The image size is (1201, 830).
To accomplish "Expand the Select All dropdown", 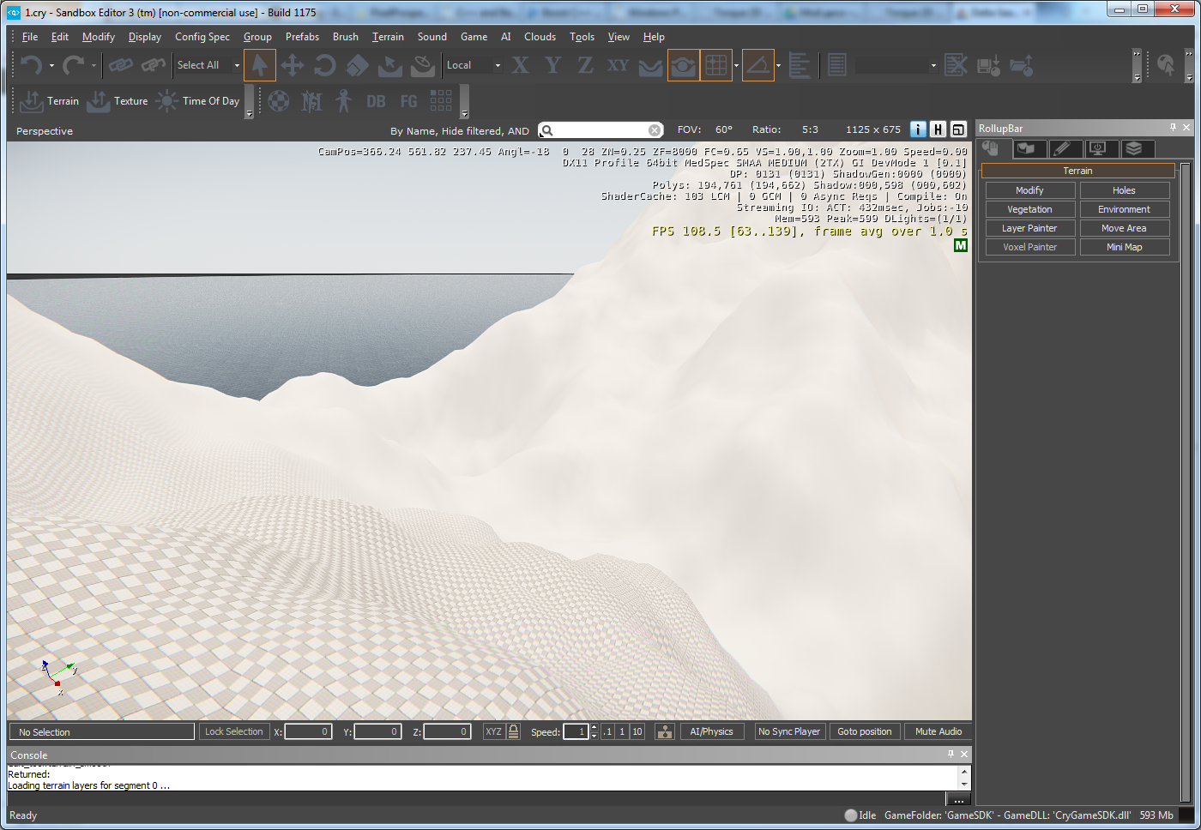I will click(x=237, y=65).
